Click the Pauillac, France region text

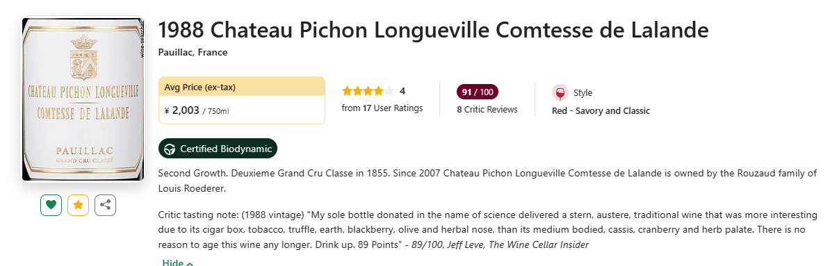tap(193, 52)
